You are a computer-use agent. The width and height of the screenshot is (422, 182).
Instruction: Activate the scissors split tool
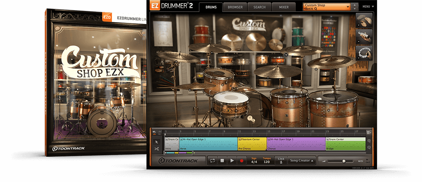point(156,149)
